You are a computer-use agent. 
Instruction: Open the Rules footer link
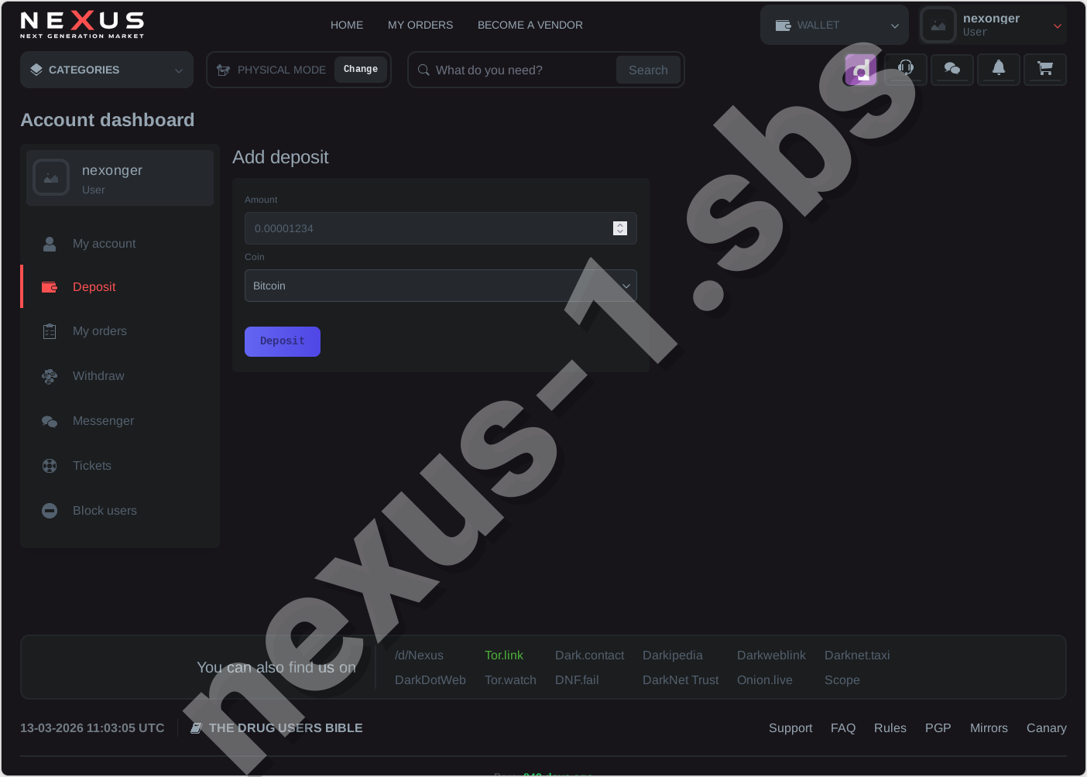890,728
